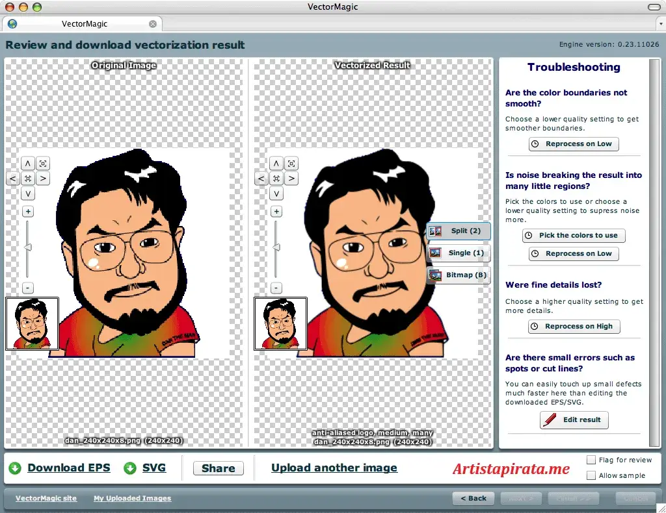Pan right using the arrow on Vectorized Result
This screenshot has width=666, height=513.
pyautogui.click(x=291, y=178)
